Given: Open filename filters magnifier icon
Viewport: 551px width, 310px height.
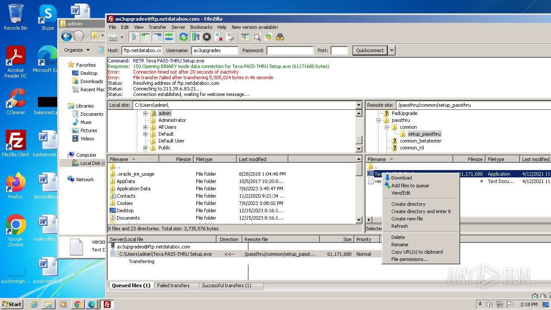Looking at the screenshot, I should [x=257, y=37].
